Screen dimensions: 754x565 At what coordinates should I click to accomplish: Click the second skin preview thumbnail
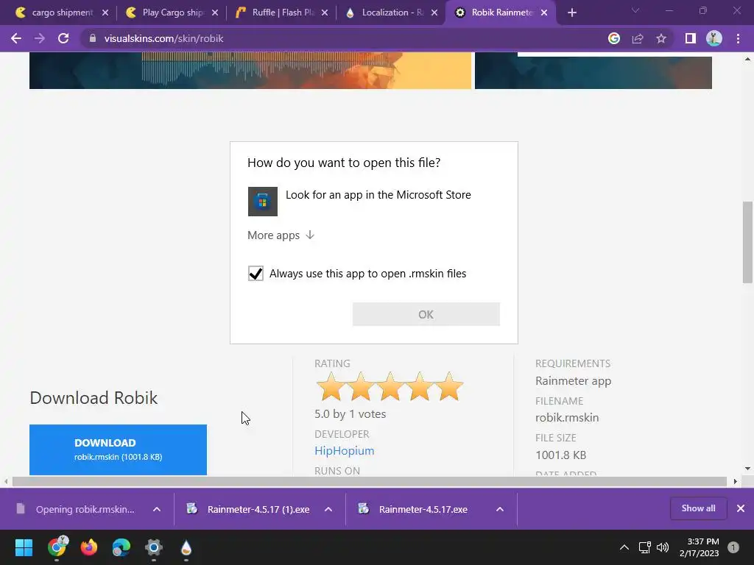click(x=593, y=70)
